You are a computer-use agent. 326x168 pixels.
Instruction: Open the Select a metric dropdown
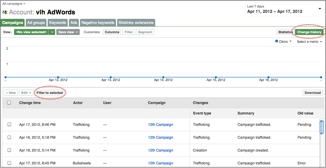pyautogui.click(x=310, y=42)
